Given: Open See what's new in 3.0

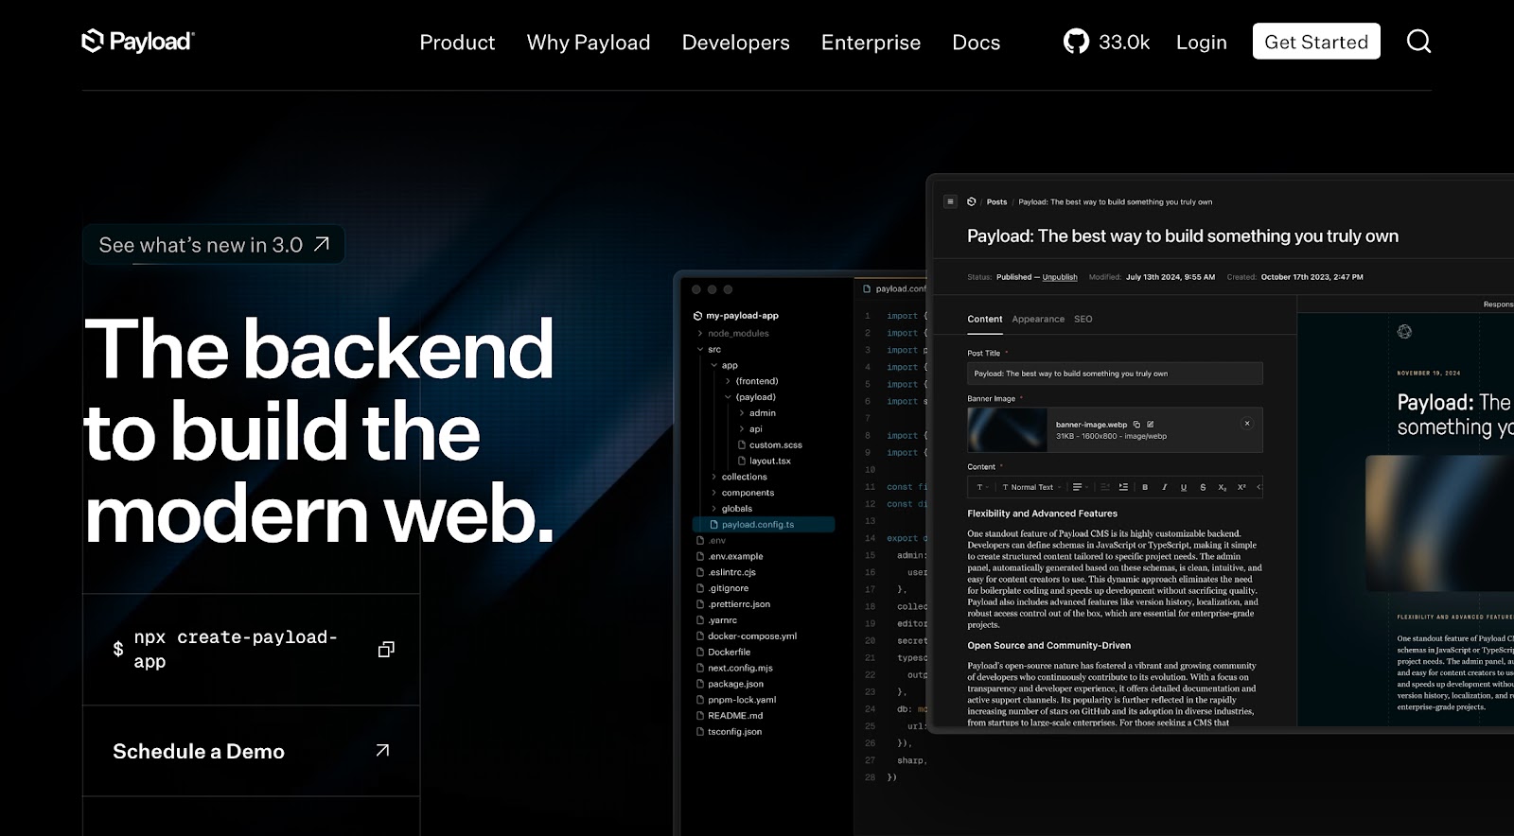Looking at the screenshot, I should click(x=214, y=245).
